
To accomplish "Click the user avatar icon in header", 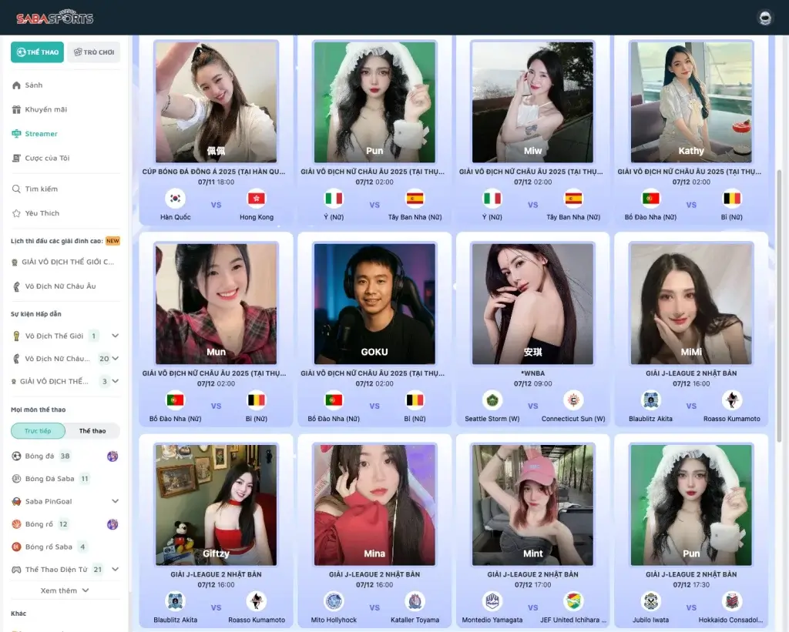I will pyautogui.click(x=765, y=18).
